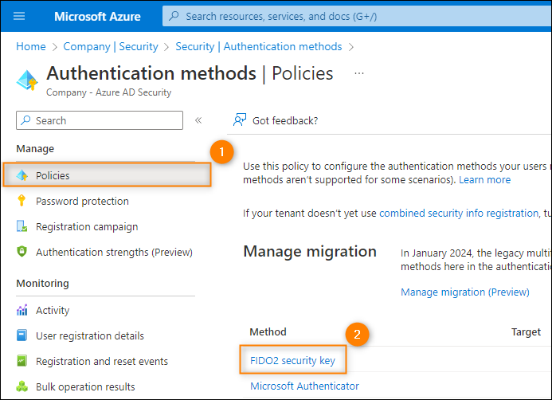The width and height of the screenshot is (552, 400).
Task: Open Registration and reset events item
Action: [102, 361]
